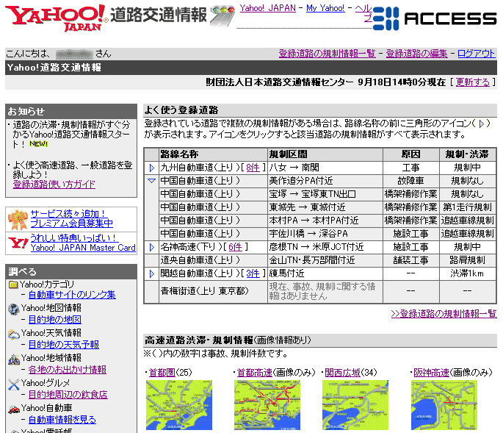This screenshot has height=433, width=503.
Task: Click the 渋滞1km status cell
Action: tap(468, 273)
